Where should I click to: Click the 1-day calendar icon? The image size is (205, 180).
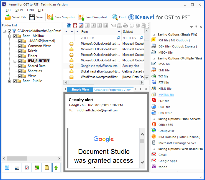click(87, 26)
